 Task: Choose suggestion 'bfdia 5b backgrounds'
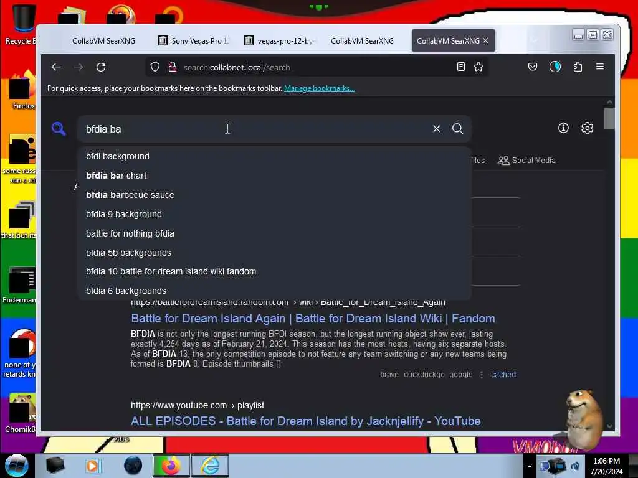tap(275, 253)
